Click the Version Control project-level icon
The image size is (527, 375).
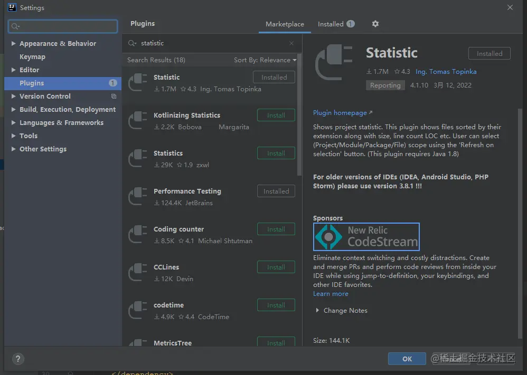click(114, 97)
